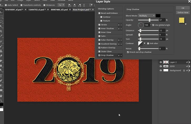
Task: Select the Eraser tool
Action: (1, 56)
